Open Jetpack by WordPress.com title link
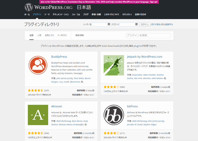 (145, 57)
